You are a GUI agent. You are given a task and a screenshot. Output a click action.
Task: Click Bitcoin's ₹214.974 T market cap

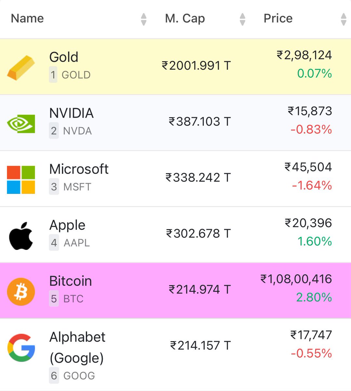(x=200, y=289)
